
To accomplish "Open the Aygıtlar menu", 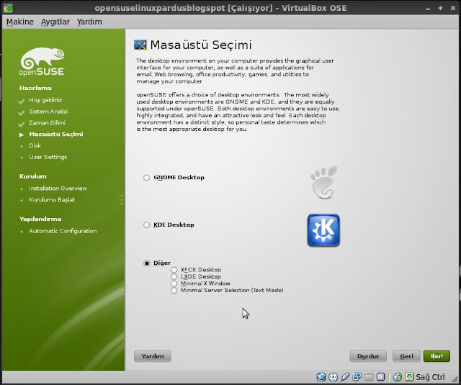I will (55, 22).
